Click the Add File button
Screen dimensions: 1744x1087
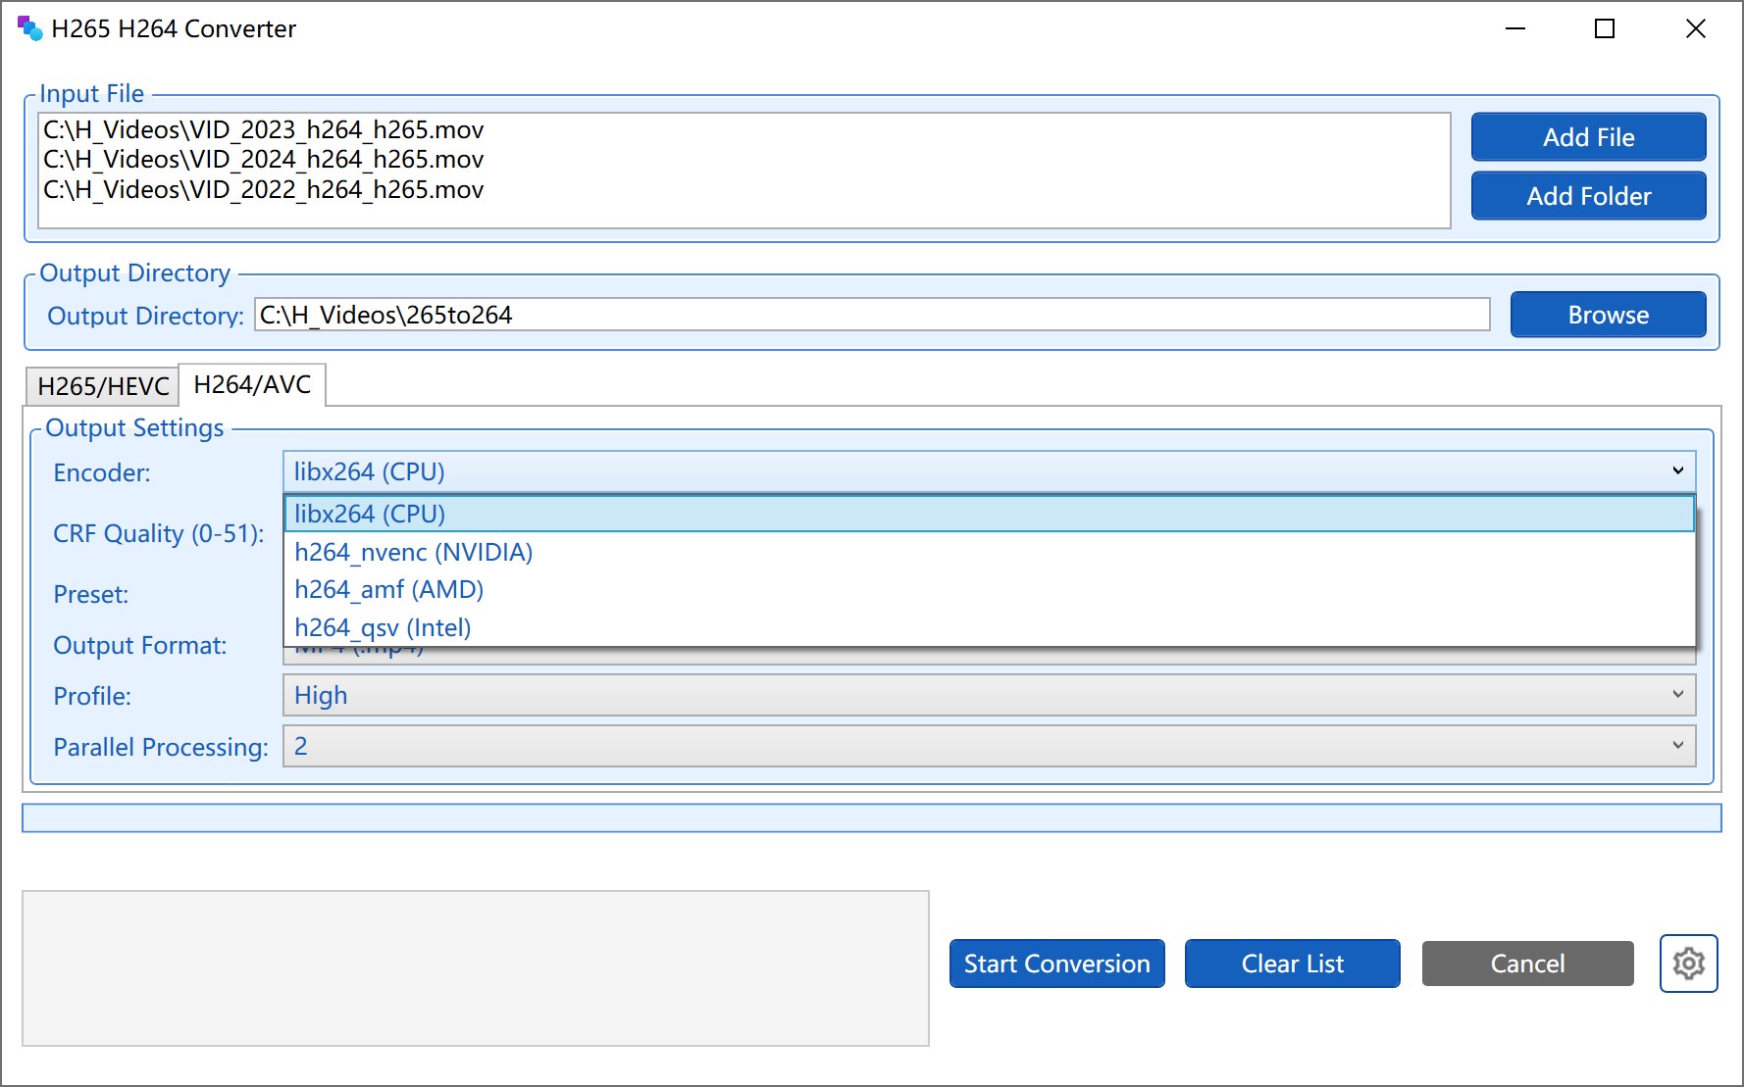[x=1588, y=137]
